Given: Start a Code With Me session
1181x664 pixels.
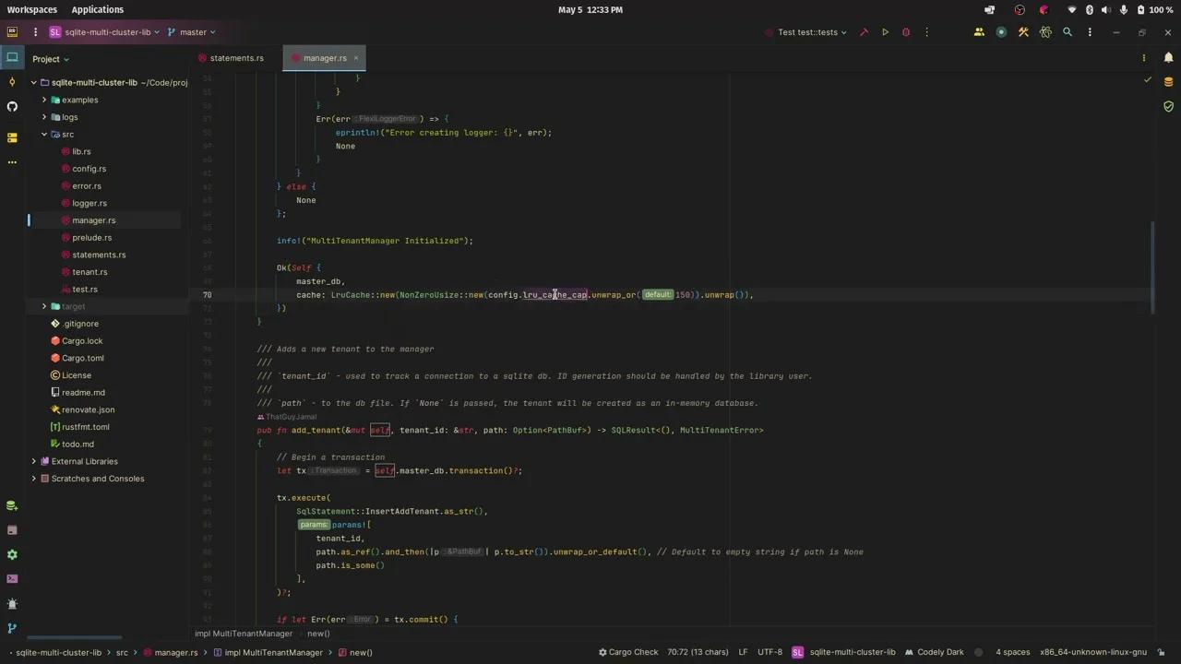Looking at the screenshot, I should pyautogui.click(x=978, y=31).
